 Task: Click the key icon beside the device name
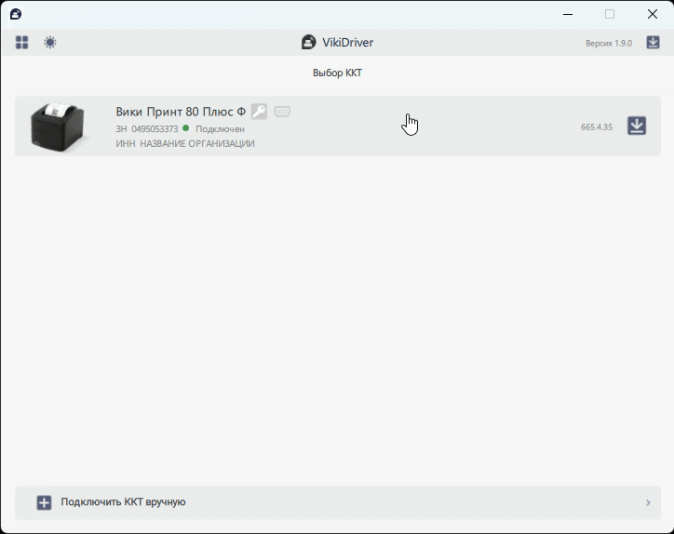(259, 112)
